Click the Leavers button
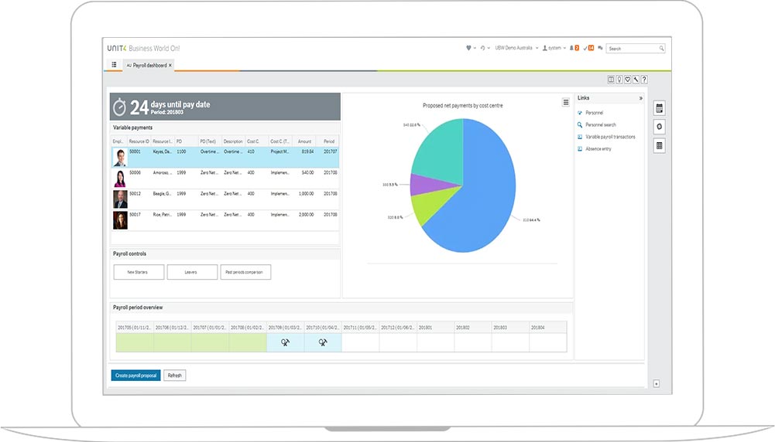The height and width of the screenshot is (442, 775). pos(192,272)
